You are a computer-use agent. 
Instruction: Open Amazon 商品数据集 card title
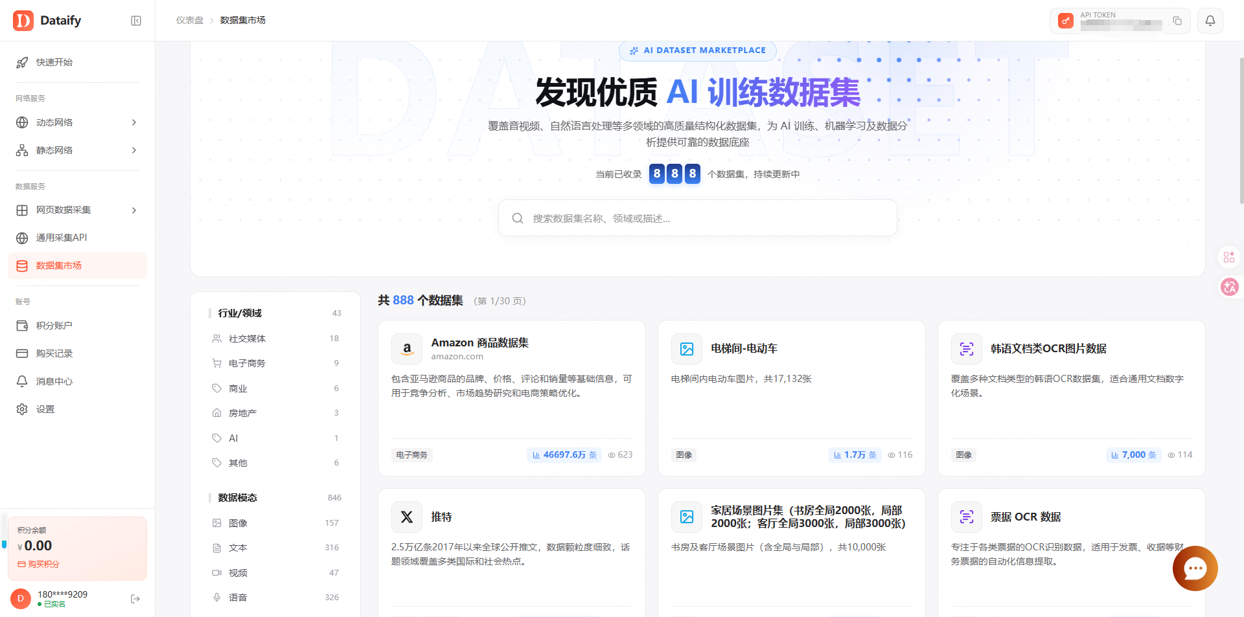click(480, 342)
